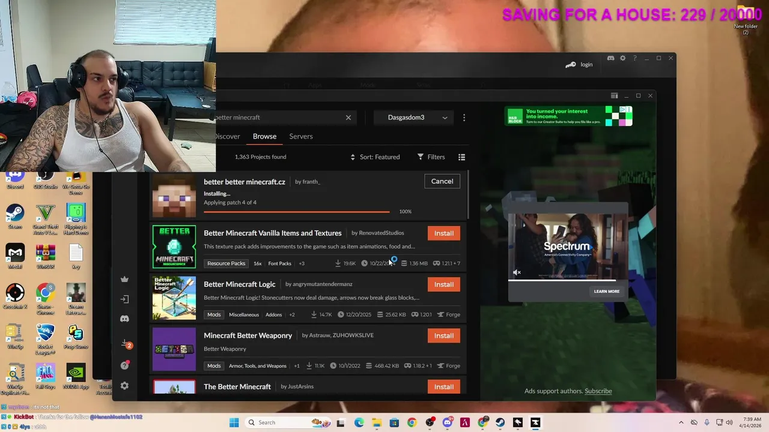
Task: Open Better Minecraft Logic thumbnail
Action: point(174,298)
